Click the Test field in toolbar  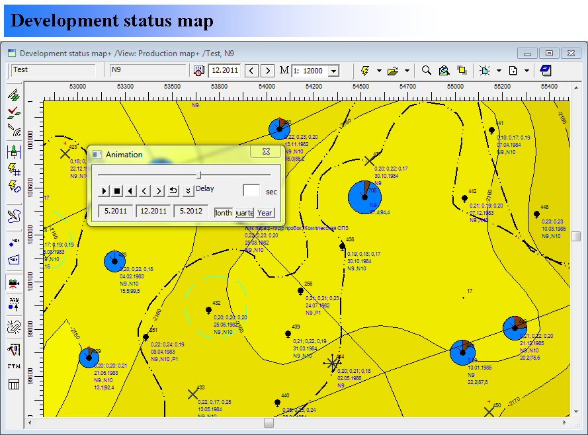point(54,70)
